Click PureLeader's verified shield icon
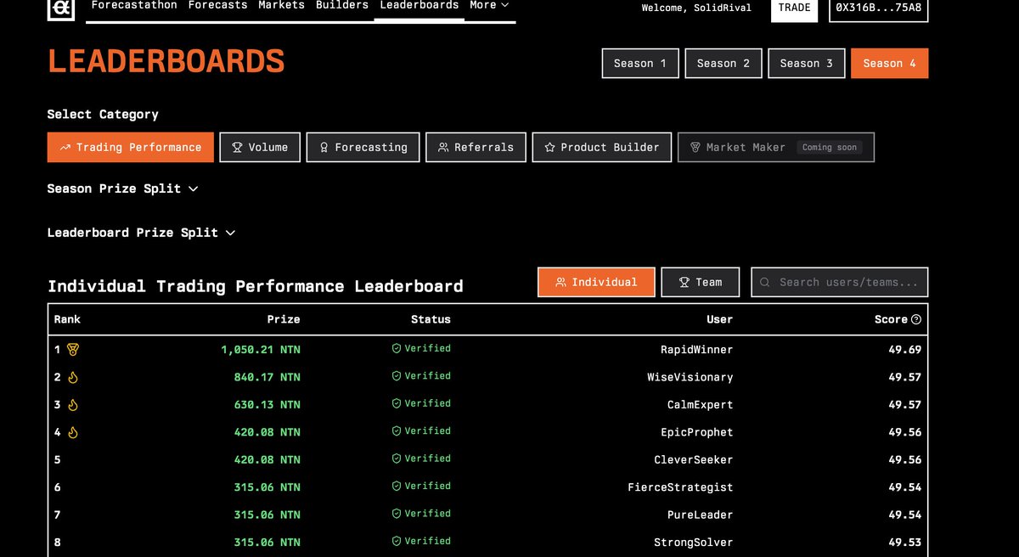This screenshot has width=1019, height=557. coord(396,514)
